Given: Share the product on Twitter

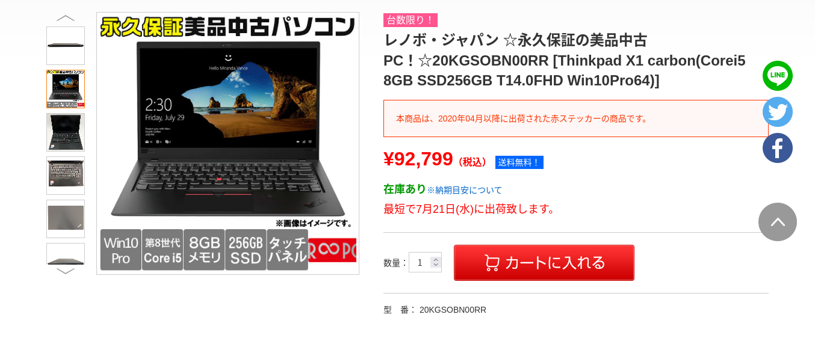Looking at the screenshot, I should pos(777,112).
